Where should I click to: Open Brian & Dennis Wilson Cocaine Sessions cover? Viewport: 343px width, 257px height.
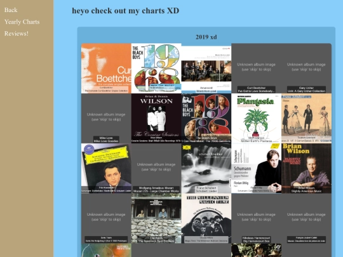tap(156, 119)
